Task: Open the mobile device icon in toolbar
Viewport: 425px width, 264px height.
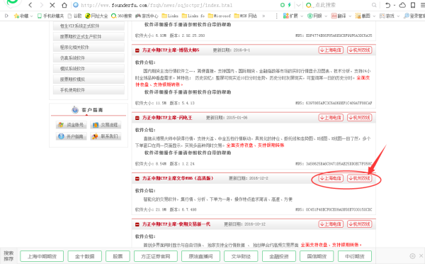Action: (413, 5)
